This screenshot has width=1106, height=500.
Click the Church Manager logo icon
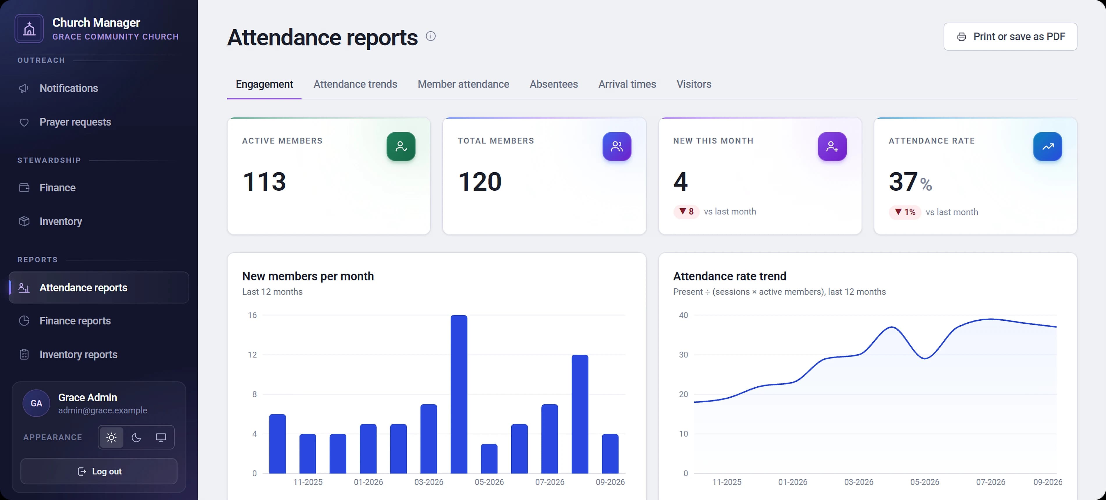[29, 29]
